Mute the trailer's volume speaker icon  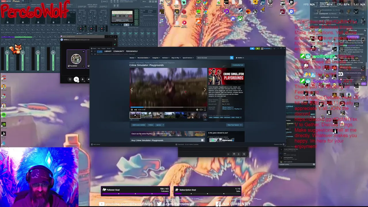(135, 110)
